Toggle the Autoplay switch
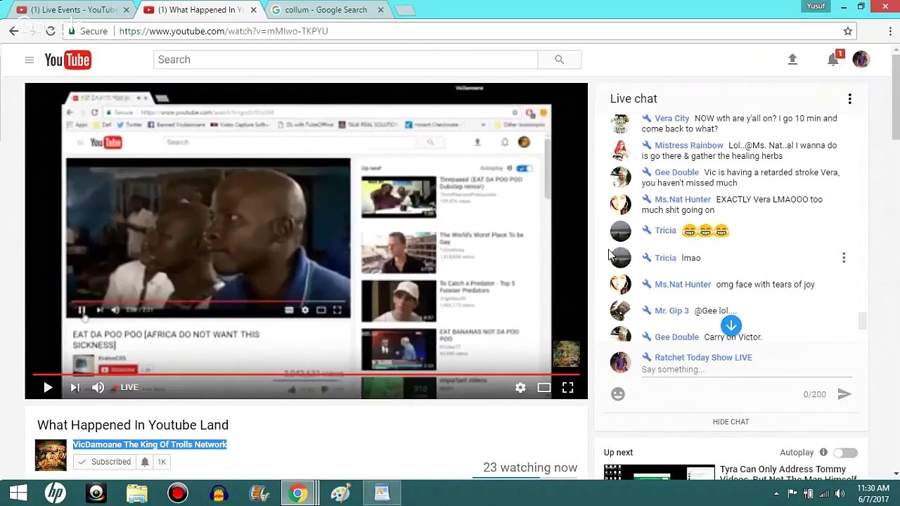Image resolution: width=900 pixels, height=506 pixels. click(845, 453)
